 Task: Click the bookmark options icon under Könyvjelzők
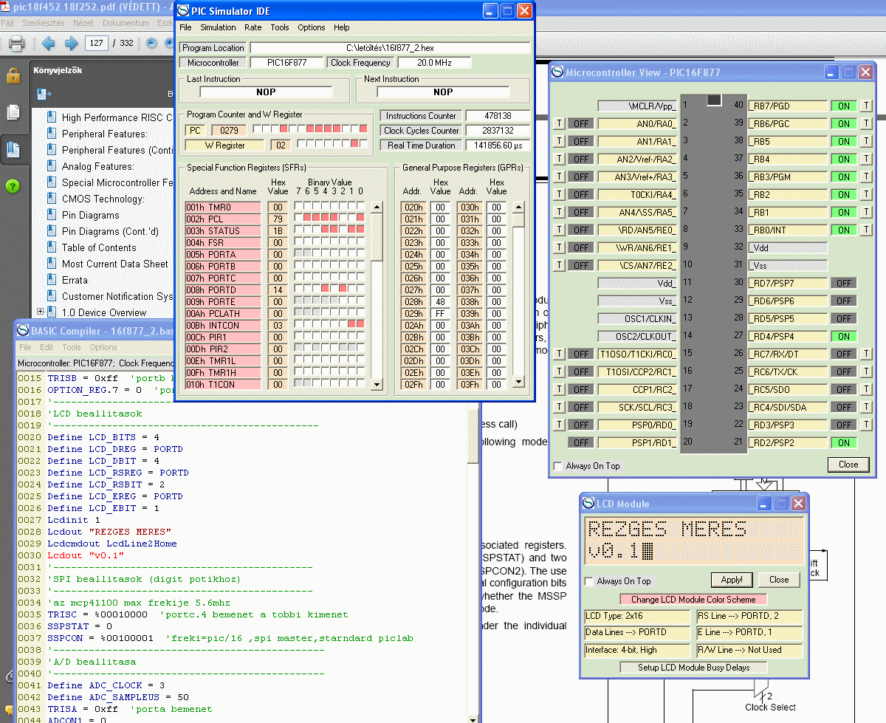point(44,95)
